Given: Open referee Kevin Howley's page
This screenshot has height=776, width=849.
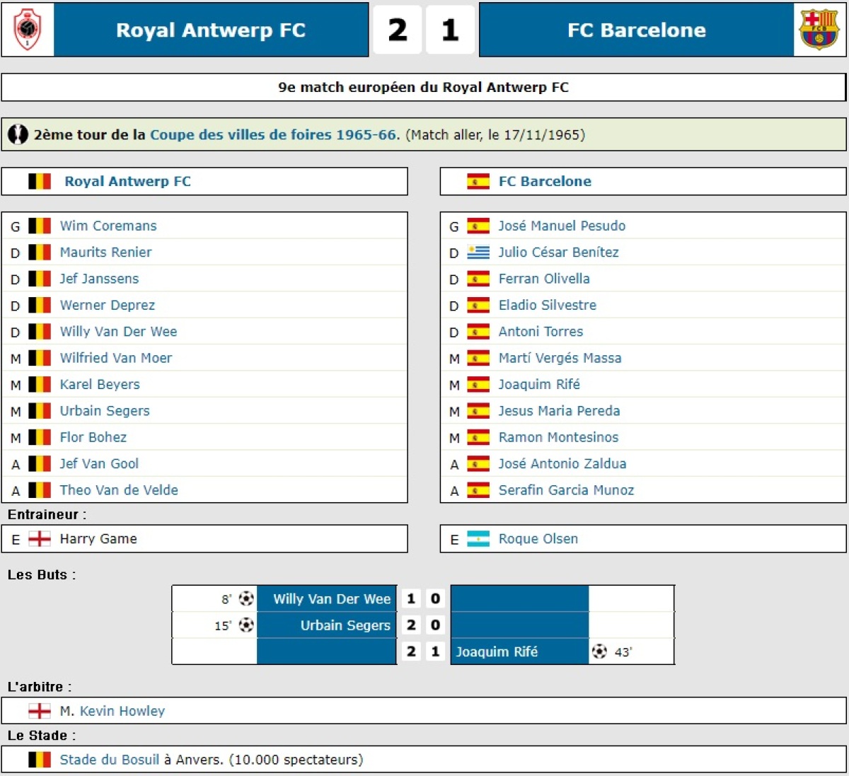Looking at the screenshot, I should [x=122, y=711].
